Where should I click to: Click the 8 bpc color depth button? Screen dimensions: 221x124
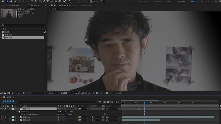(18, 93)
